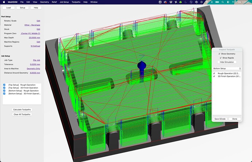Toggle Show Rapids checkbox
The image size is (252, 162).
(221, 58)
